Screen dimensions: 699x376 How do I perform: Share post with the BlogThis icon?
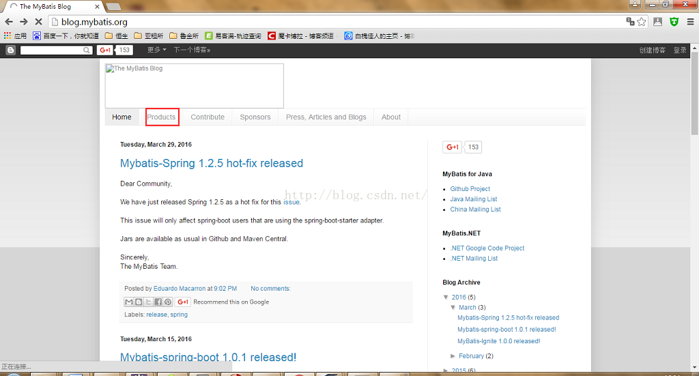pyautogui.click(x=139, y=302)
